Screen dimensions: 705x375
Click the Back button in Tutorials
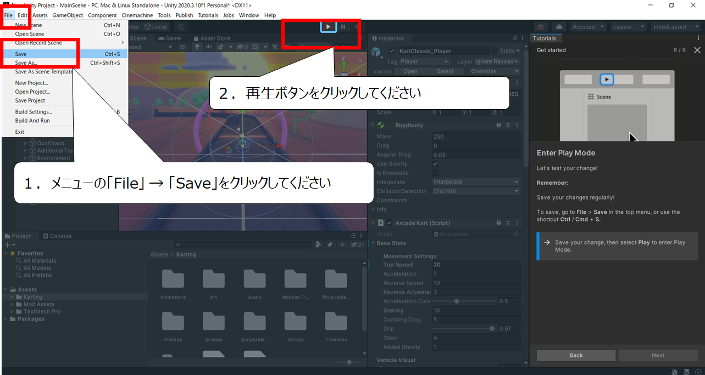point(576,355)
